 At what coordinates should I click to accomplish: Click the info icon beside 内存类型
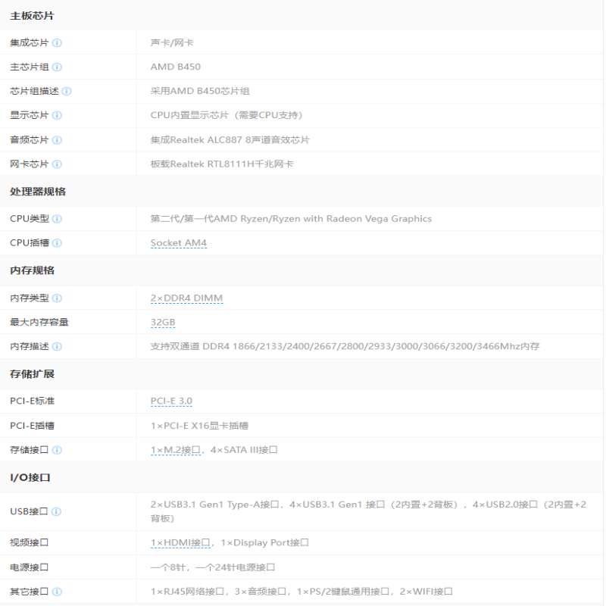57,298
